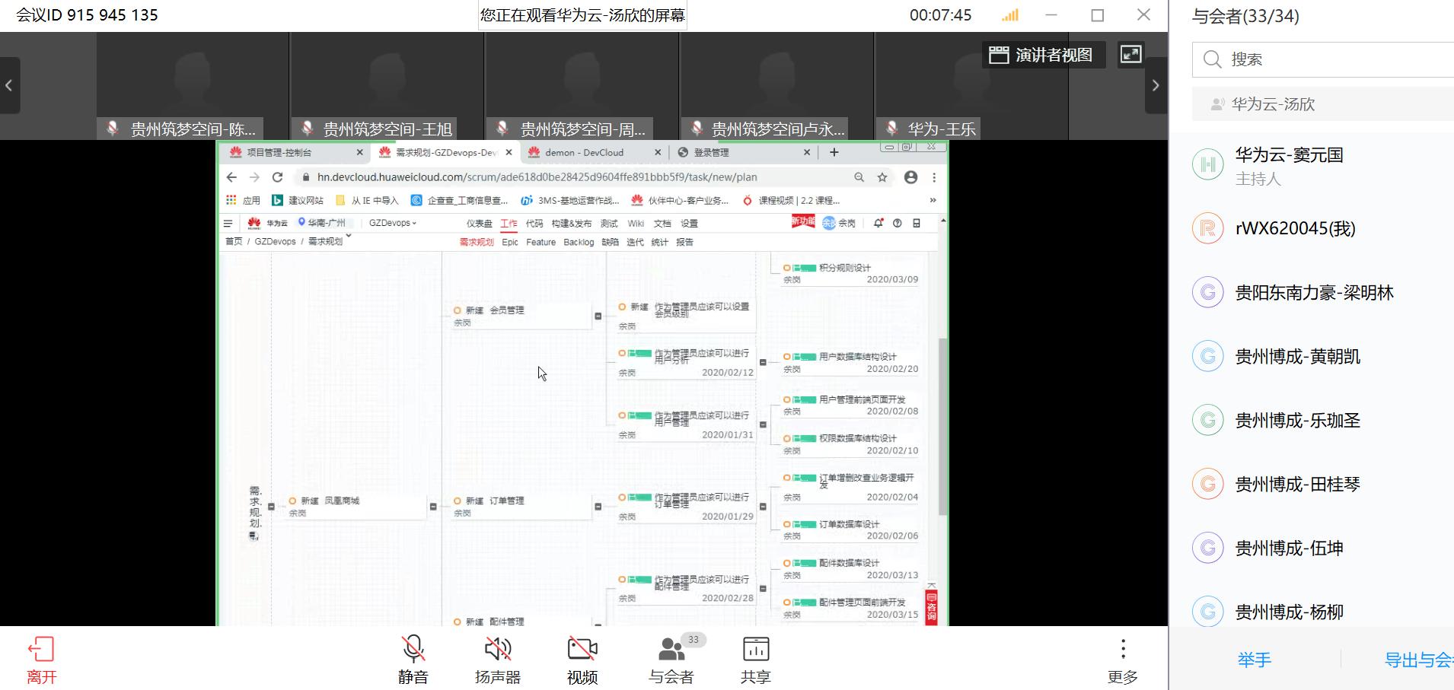Click the browser address bar URL

[x=537, y=177]
